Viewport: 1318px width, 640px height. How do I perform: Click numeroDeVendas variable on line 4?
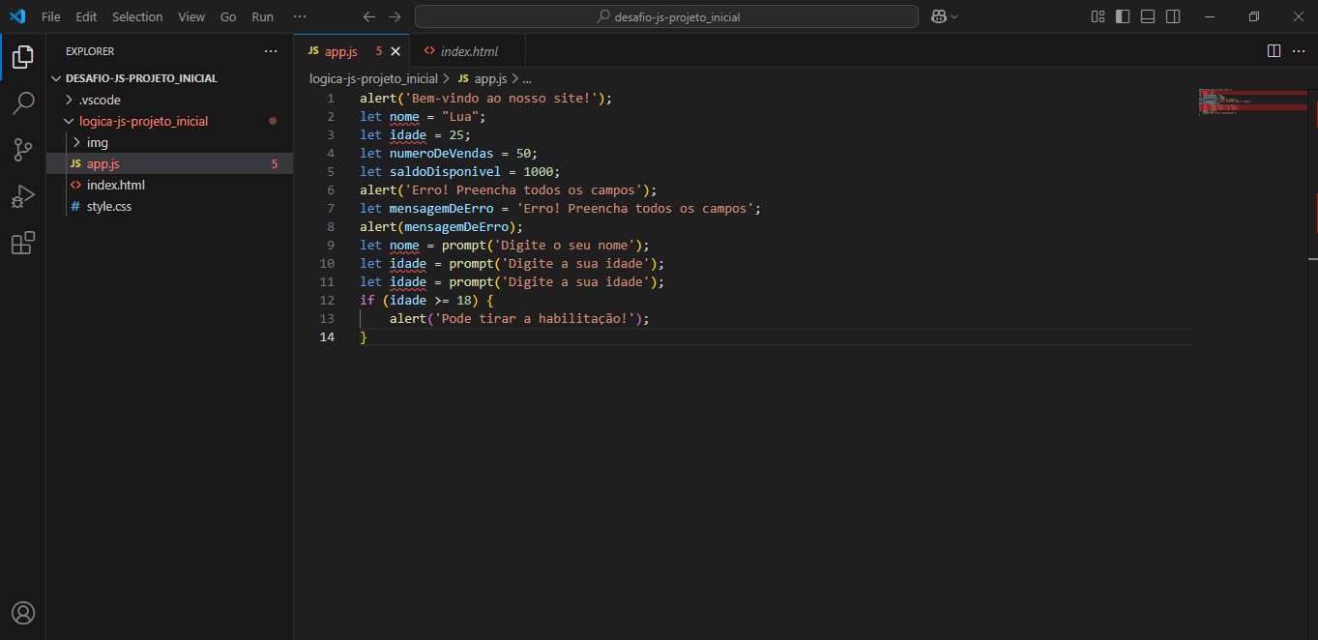click(441, 153)
